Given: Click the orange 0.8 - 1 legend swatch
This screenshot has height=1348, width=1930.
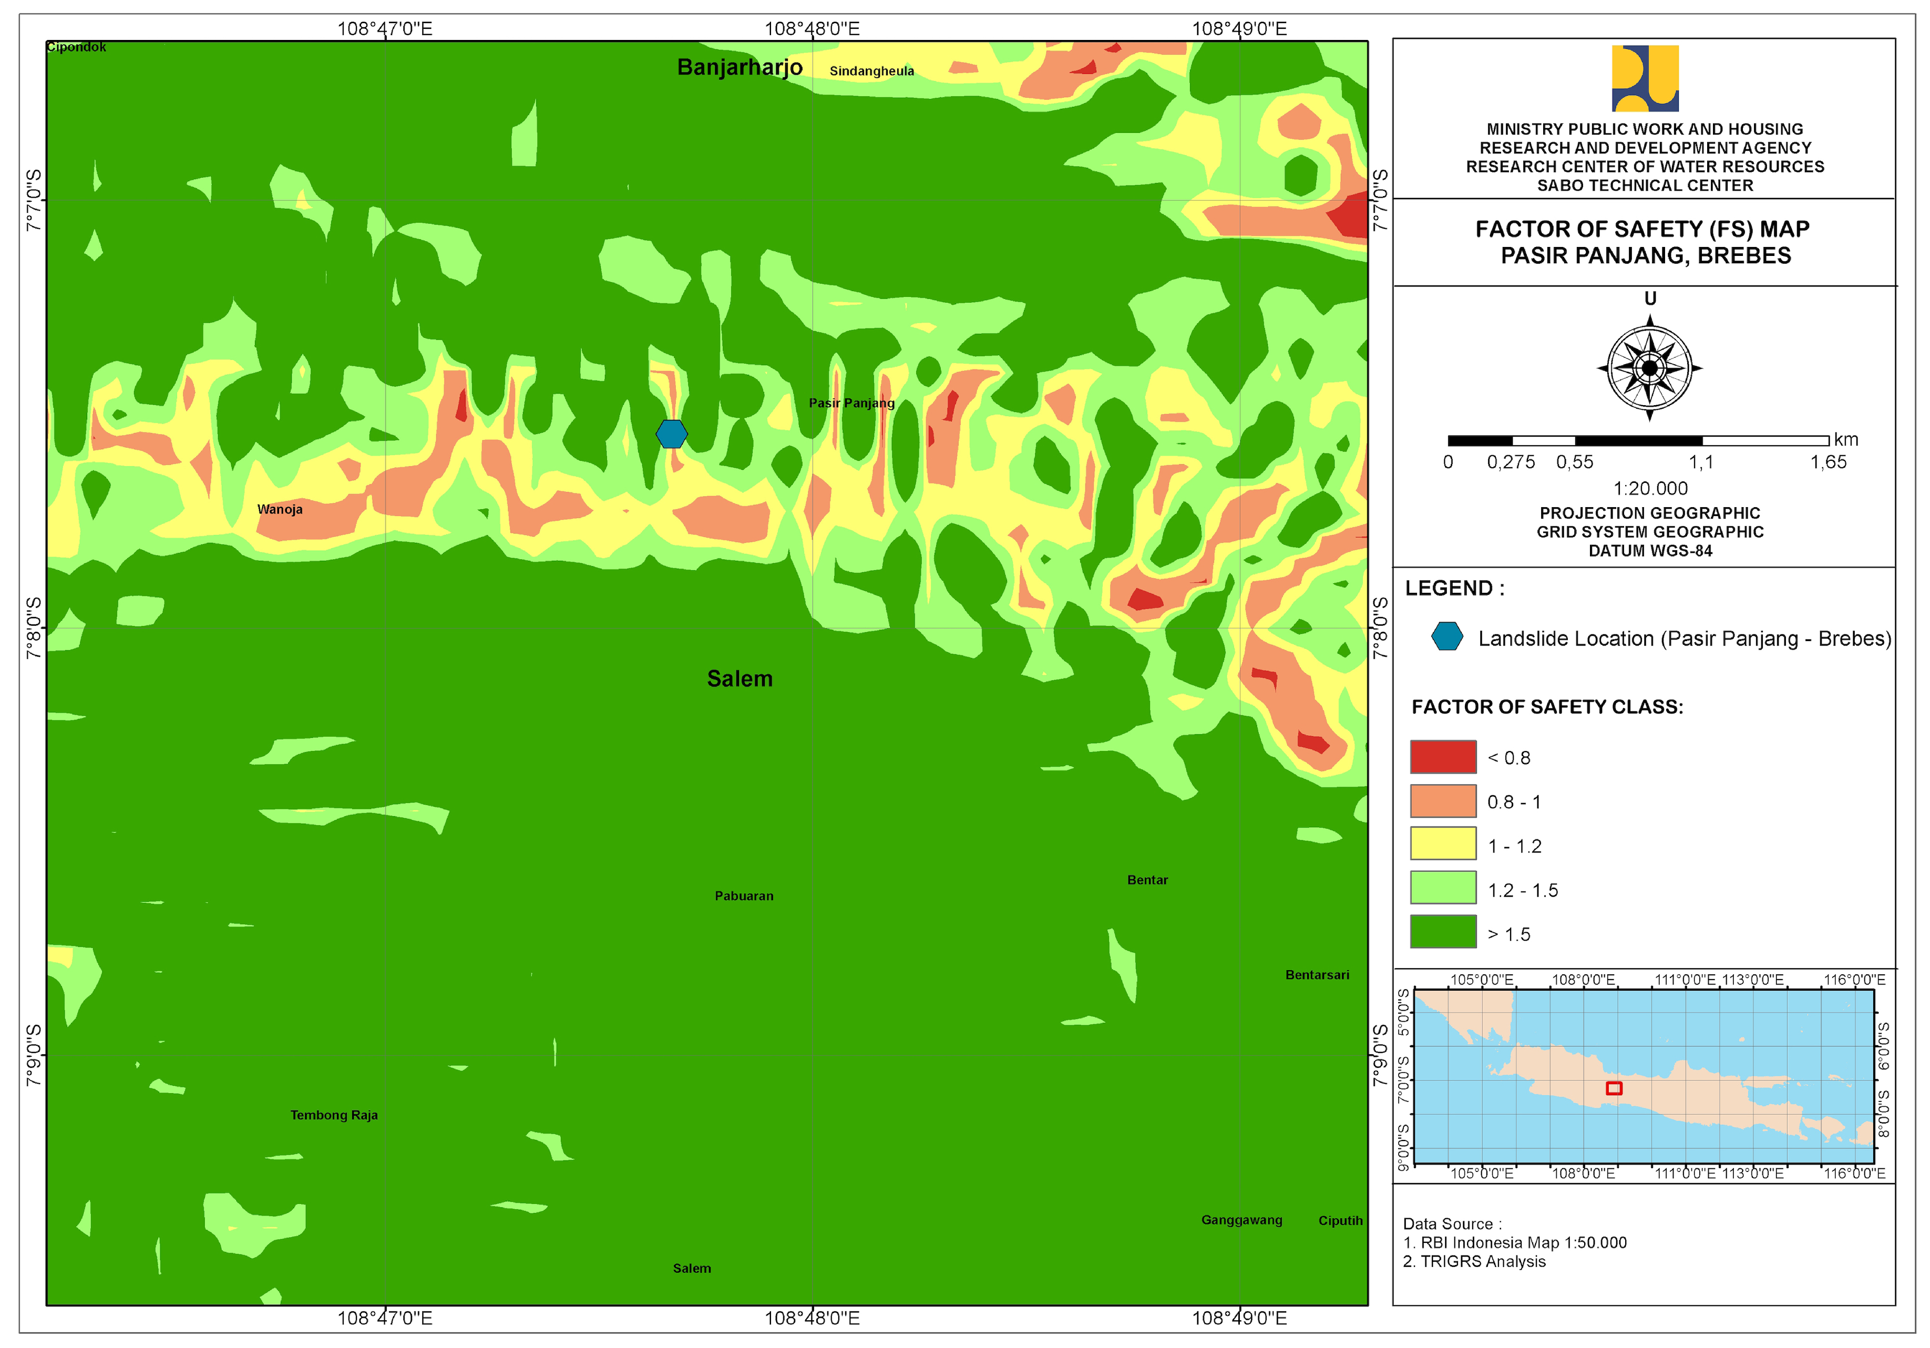Looking at the screenshot, I should tap(1442, 800).
